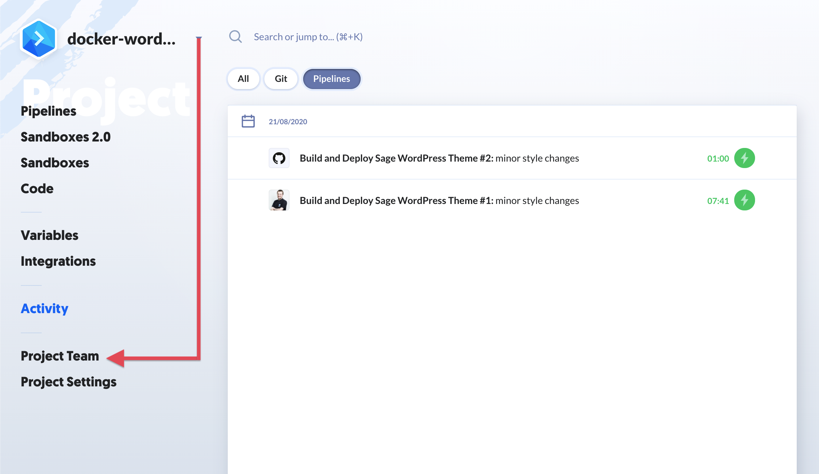Go to Activity in the sidebar
This screenshot has width=819, height=474.
pyautogui.click(x=45, y=308)
